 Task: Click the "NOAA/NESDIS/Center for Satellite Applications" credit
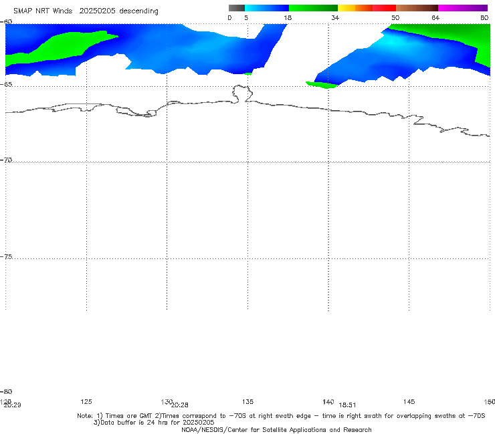(254, 429)
